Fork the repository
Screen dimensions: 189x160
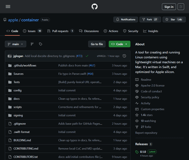coord(150,20)
